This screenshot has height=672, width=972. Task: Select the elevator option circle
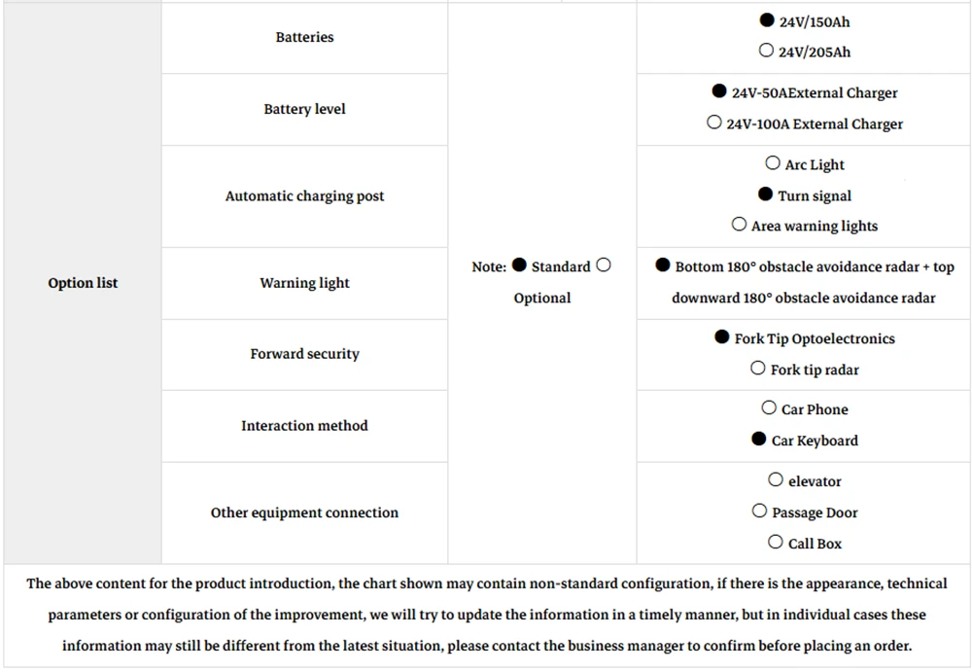click(776, 479)
